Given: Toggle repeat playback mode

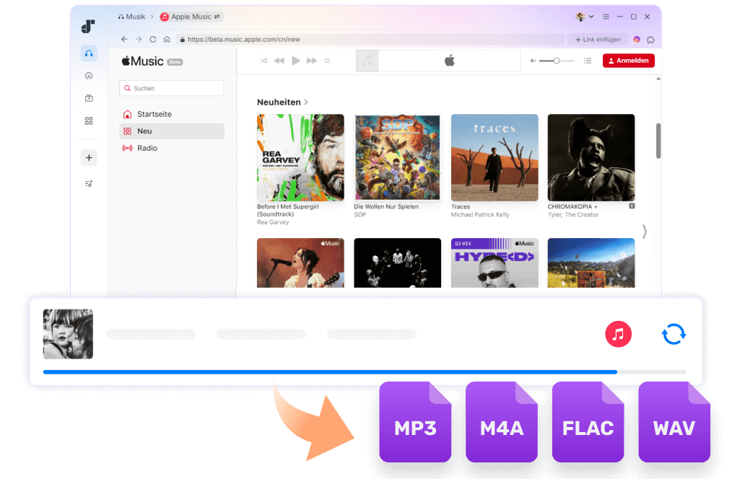Looking at the screenshot, I should [x=327, y=61].
